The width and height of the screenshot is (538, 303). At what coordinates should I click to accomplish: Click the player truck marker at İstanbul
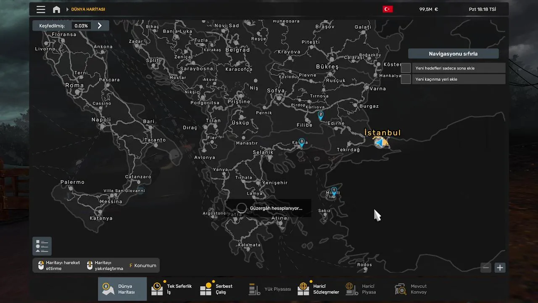click(x=381, y=143)
